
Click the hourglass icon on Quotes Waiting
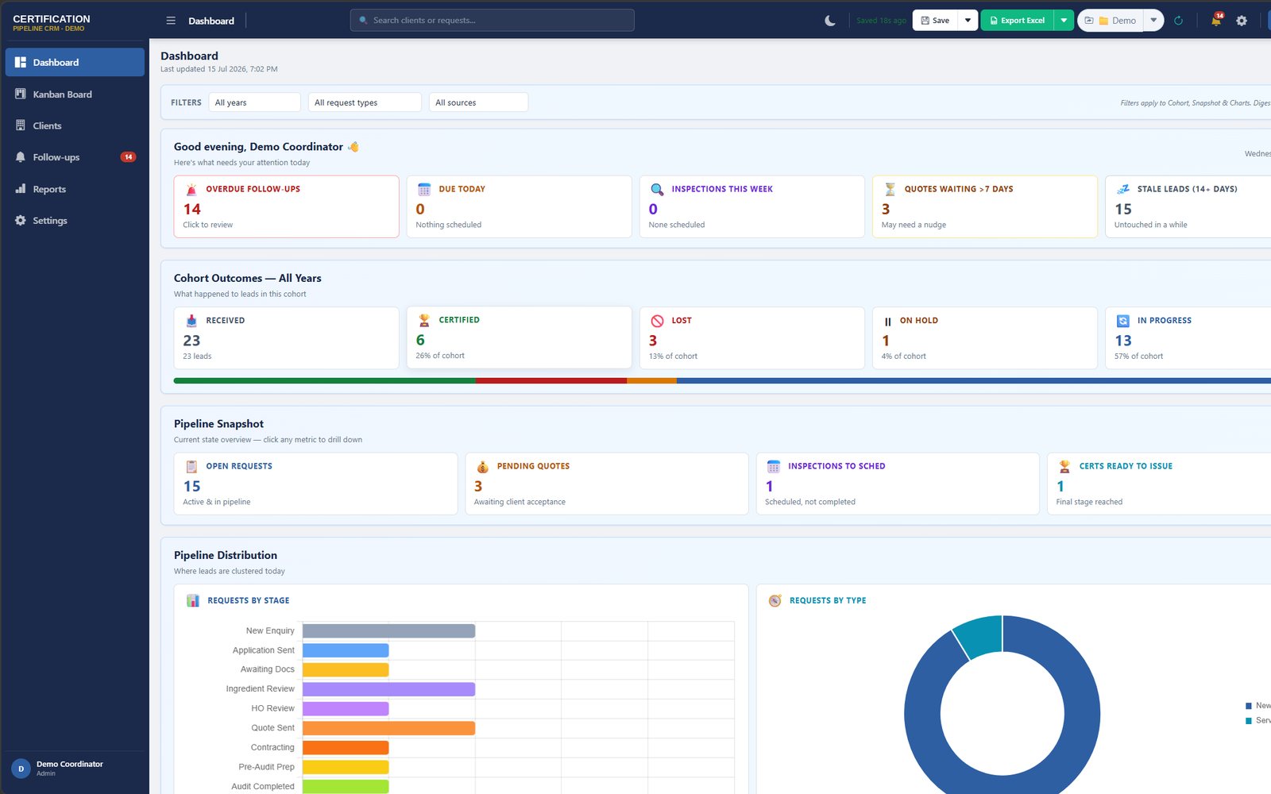[890, 189]
